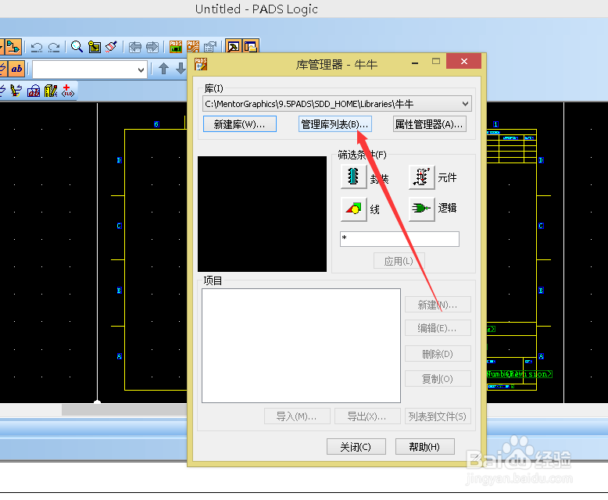Click the locked 'ab' text icon
Viewport: 608px width, 500px height.
[34, 91]
